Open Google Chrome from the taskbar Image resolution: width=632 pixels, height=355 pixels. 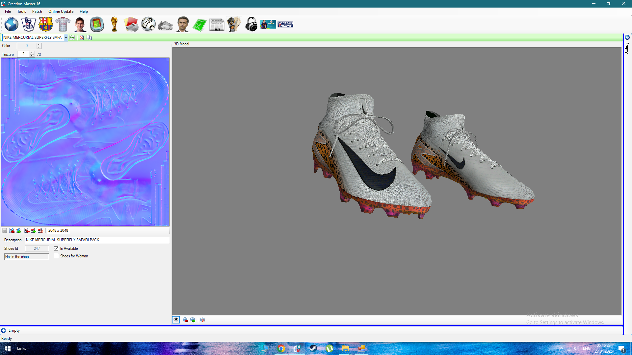(x=281, y=348)
